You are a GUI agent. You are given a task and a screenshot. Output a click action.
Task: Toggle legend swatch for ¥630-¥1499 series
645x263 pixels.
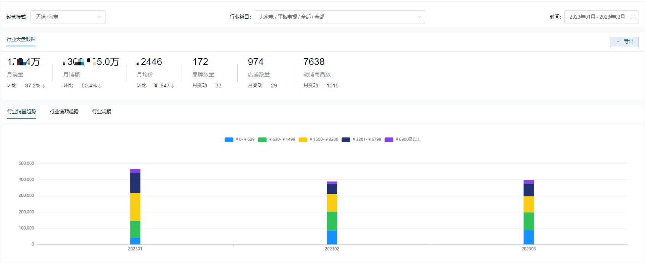[262, 140]
